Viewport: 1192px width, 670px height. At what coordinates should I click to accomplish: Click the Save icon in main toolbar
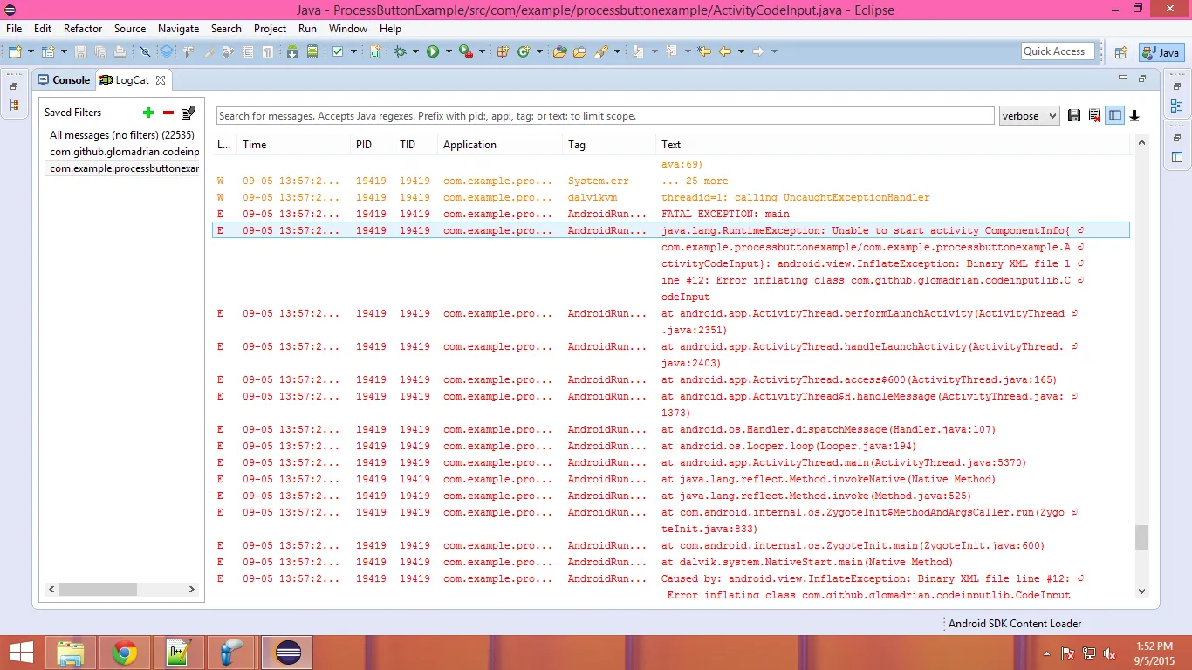pyautogui.click(x=80, y=51)
